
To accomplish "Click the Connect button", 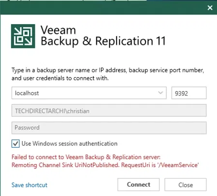I will [x=138, y=184].
